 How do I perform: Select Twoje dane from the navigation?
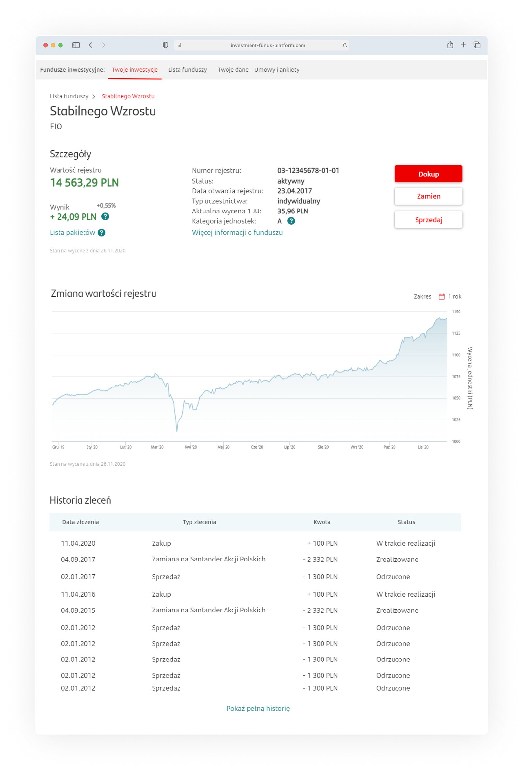pyautogui.click(x=233, y=70)
